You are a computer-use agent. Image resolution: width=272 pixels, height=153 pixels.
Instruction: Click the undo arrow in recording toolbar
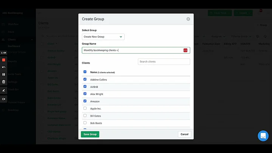point(4,67)
